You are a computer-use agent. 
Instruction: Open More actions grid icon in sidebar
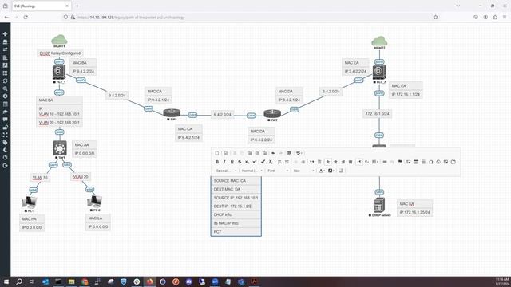pyautogui.click(x=5, y=73)
